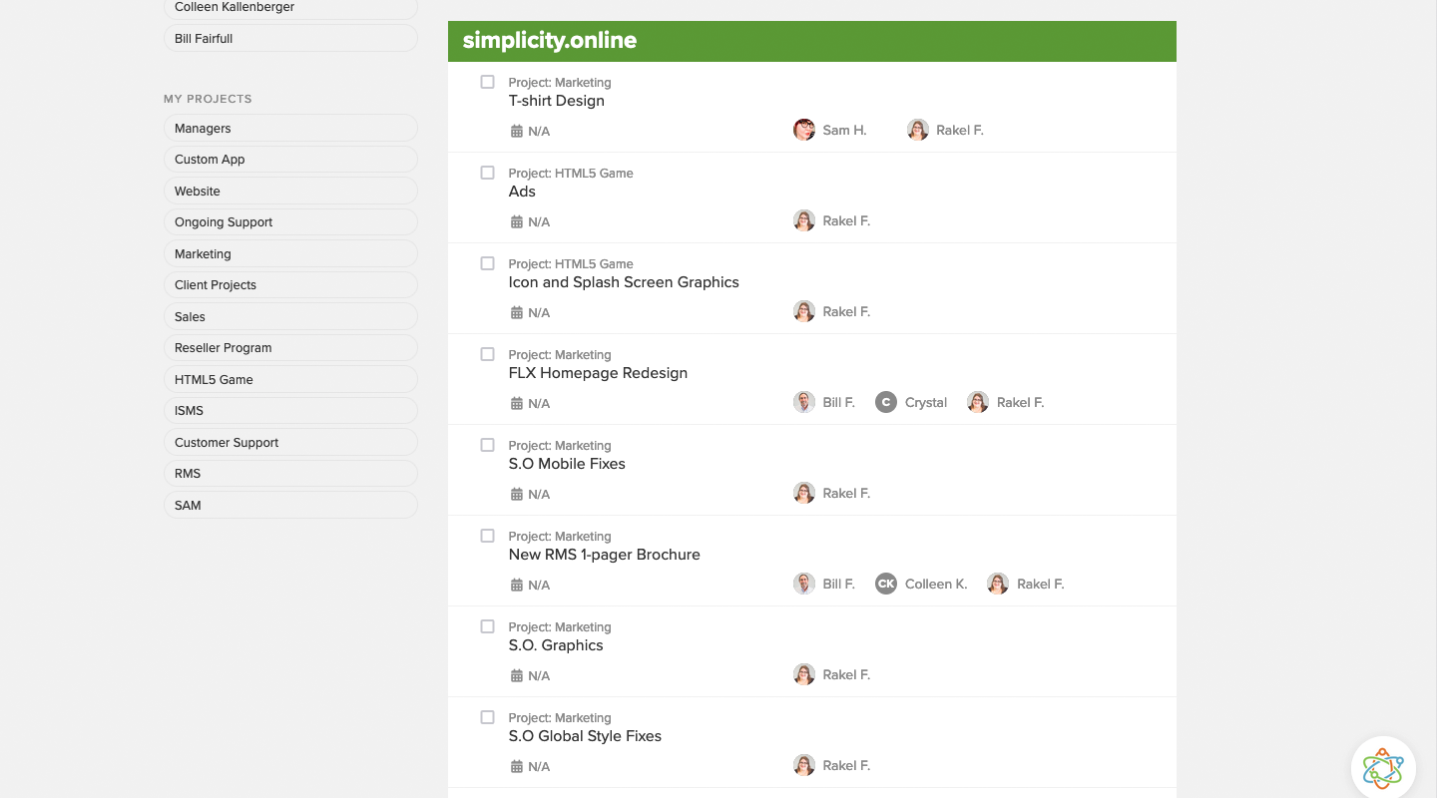
Task: Select HTML5 Game project in sidebar
Action: (x=290, y=379)
